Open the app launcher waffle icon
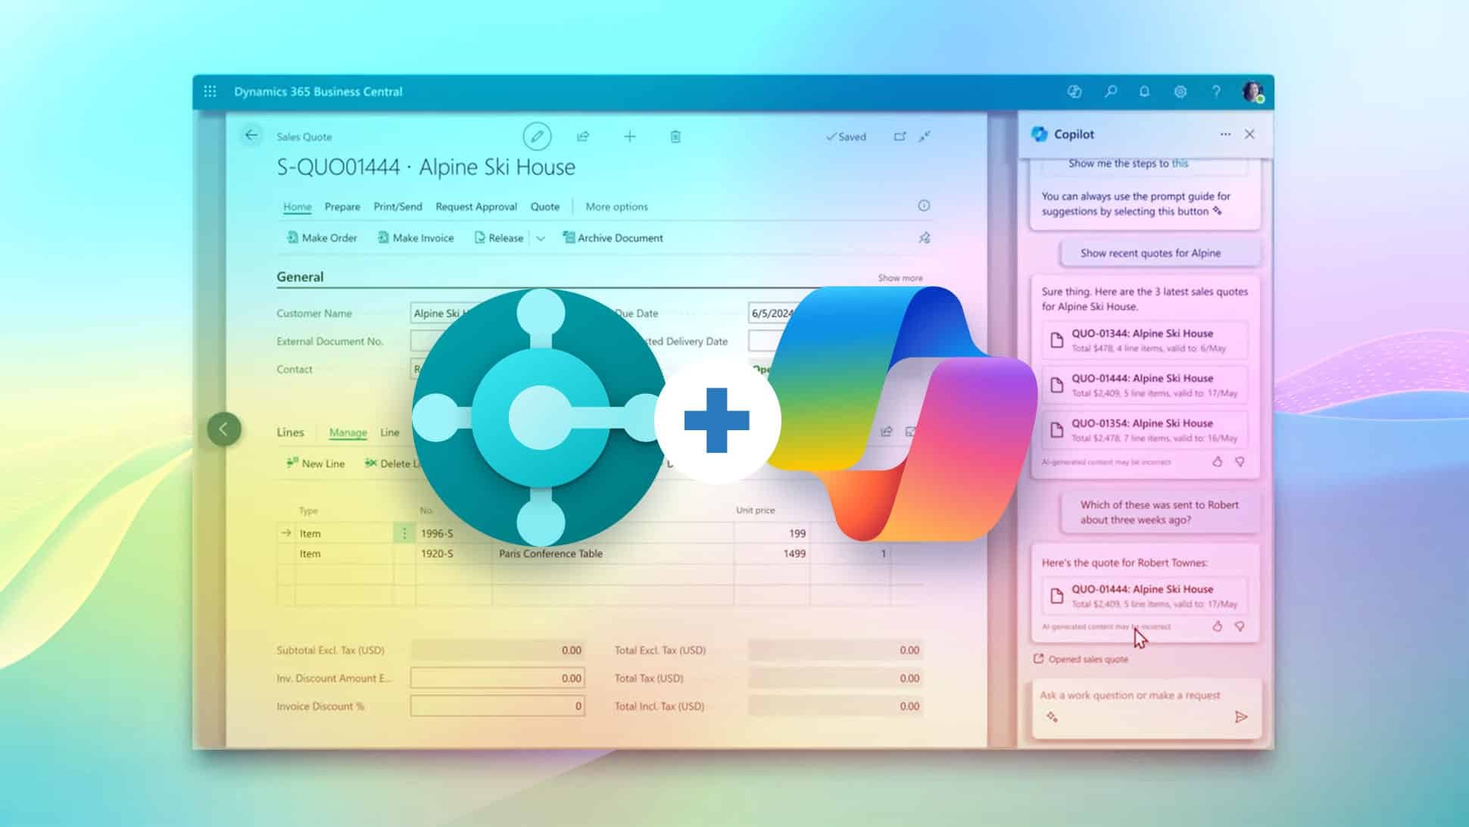1469x827 pixels. click(210, 92)
